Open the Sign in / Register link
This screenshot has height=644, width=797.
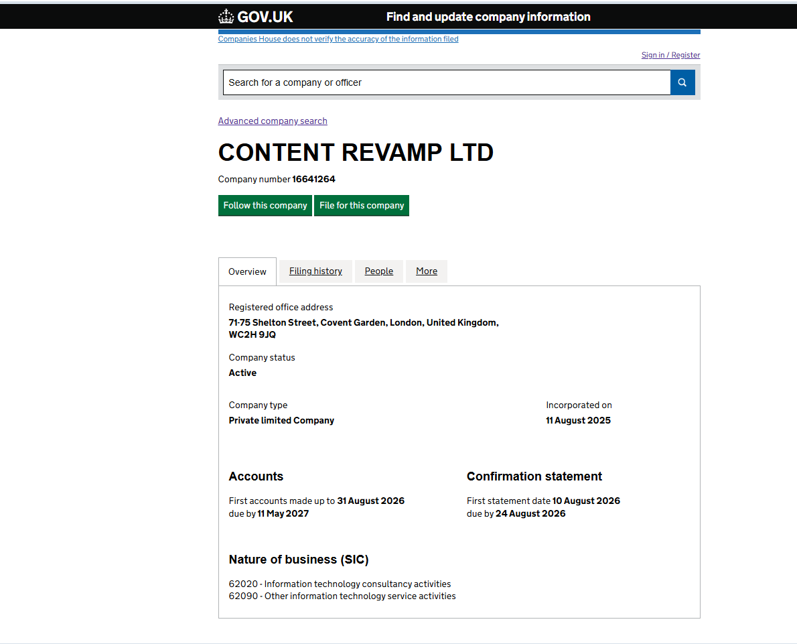coord(670,55)
